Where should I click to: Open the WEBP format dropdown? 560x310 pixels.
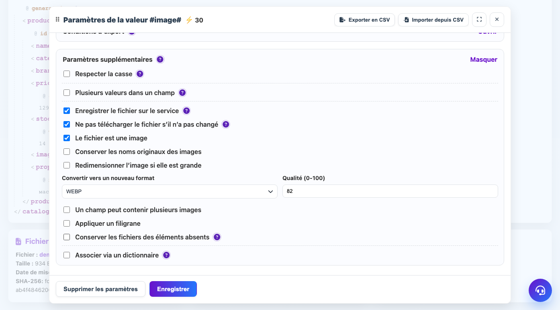(x=170, y=191)
